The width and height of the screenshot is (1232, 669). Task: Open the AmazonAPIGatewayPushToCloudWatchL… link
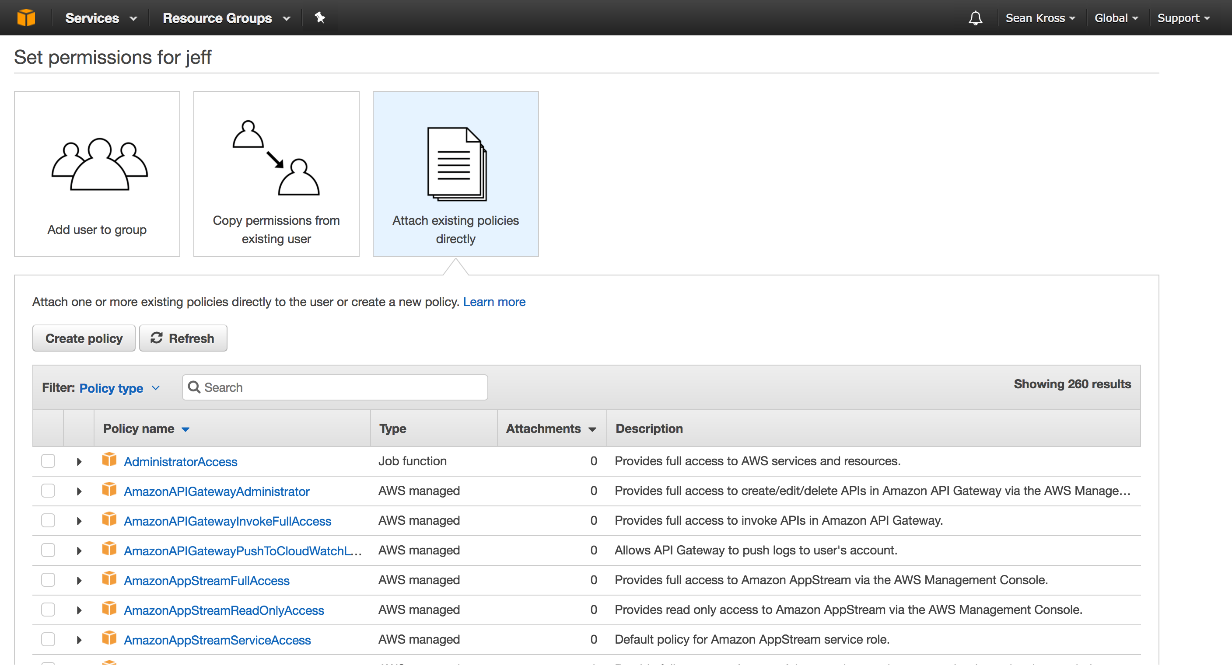[243, 551]
